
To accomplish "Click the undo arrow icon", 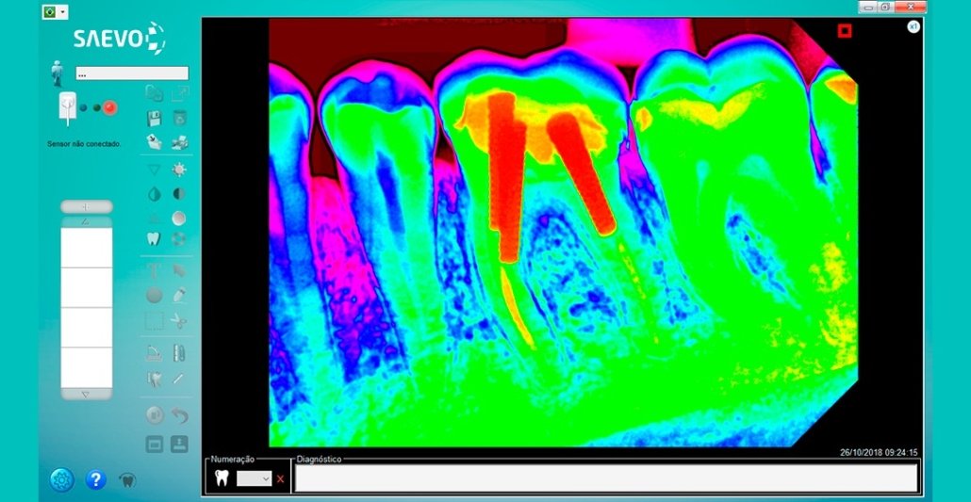I will click(179, 416).
